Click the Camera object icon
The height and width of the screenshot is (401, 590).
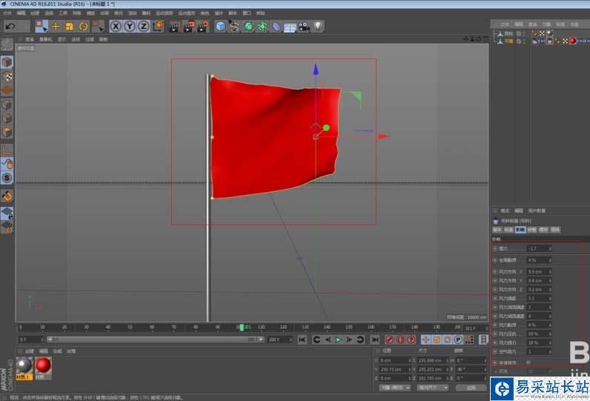pos(303,26)
